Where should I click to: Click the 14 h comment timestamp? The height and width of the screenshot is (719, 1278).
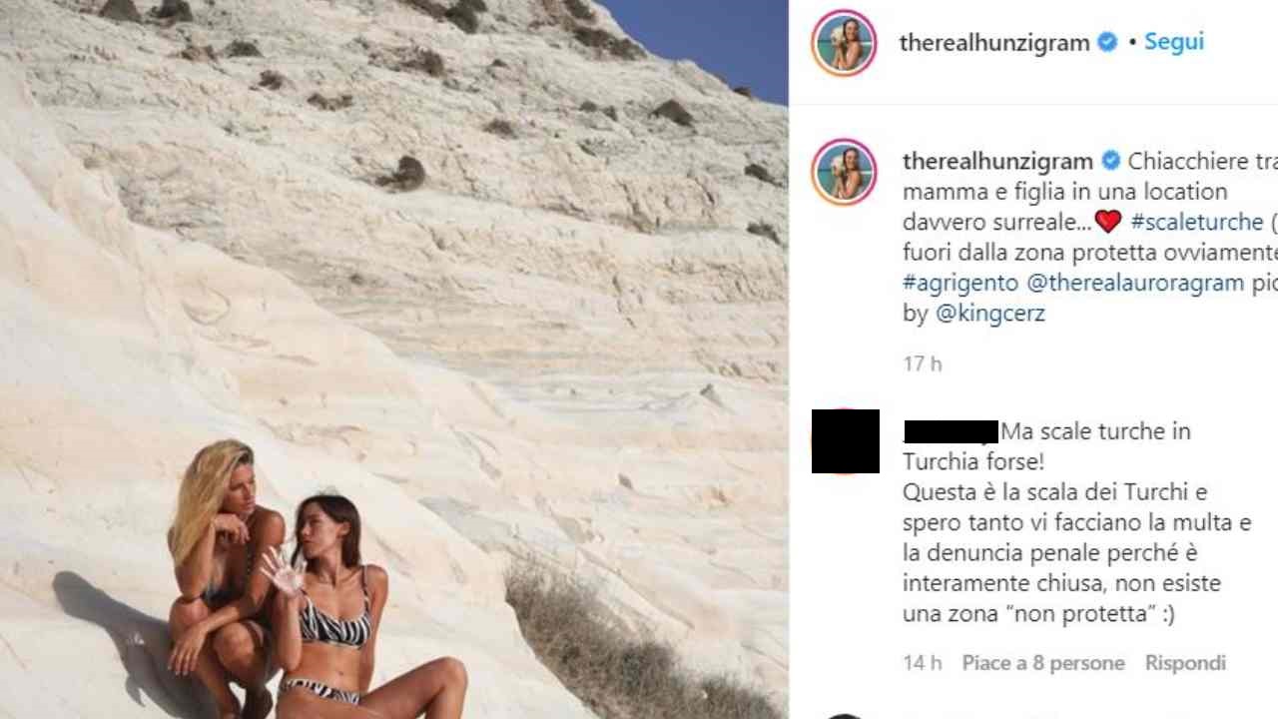click(x=923, y=663)
